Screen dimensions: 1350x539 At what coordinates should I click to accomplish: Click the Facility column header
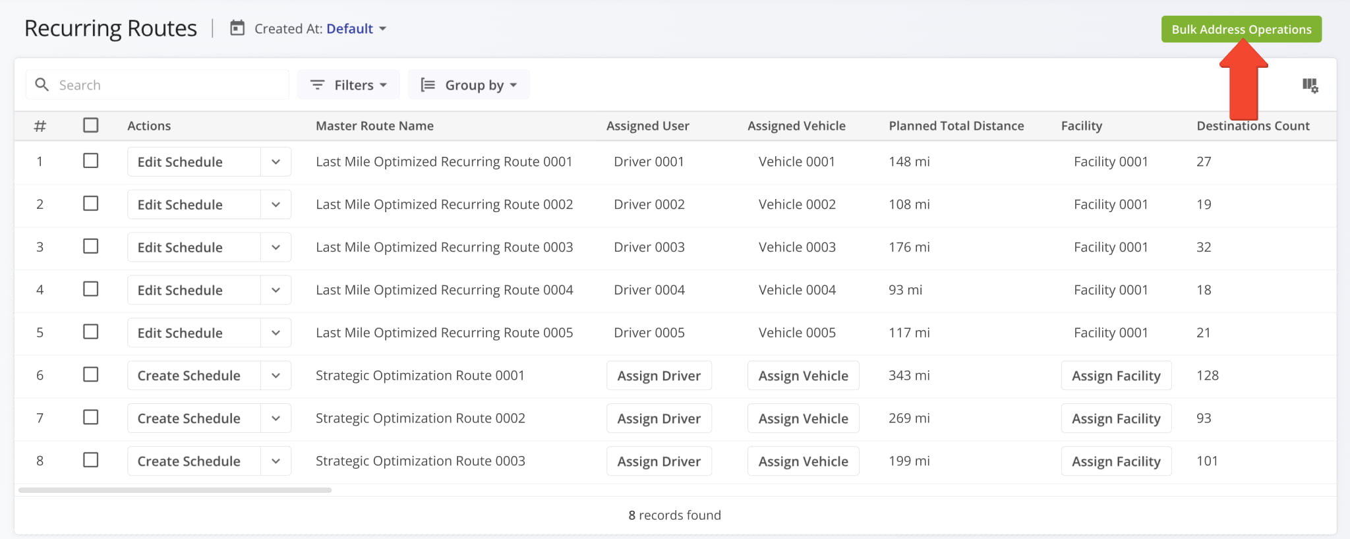[x=1082, y=126]
